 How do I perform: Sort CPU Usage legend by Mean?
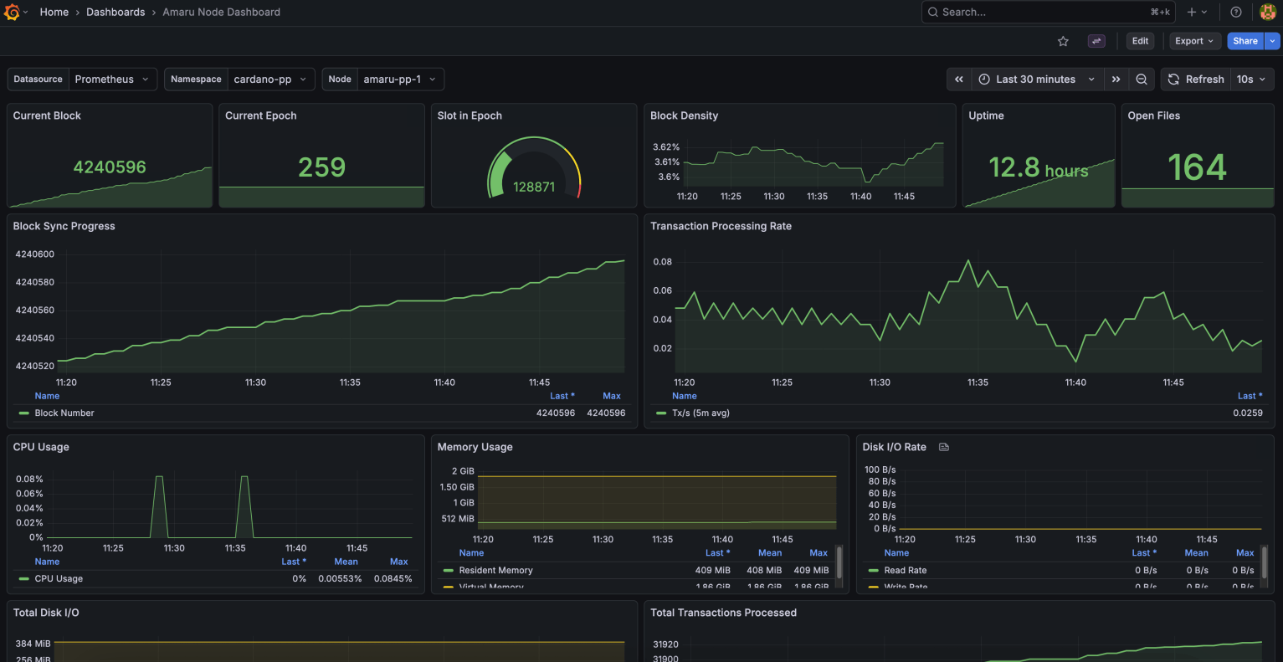tap(346, 562)
